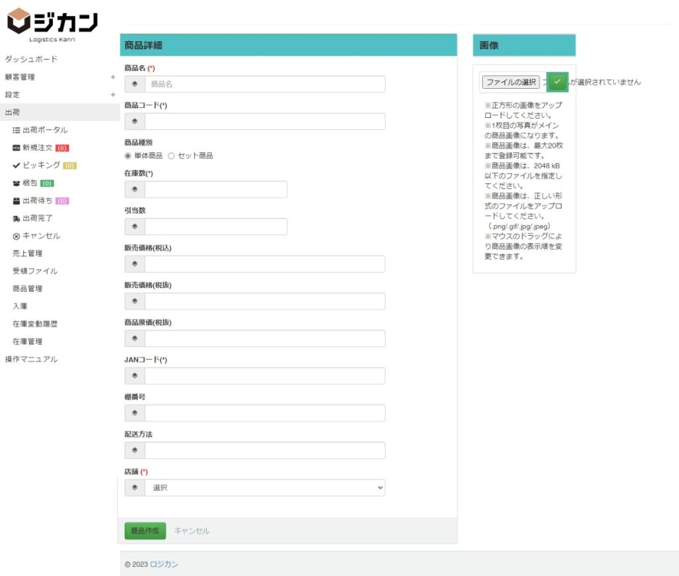Viewport: 679px width, 576px height.
Task: Click the キャンセル link beside 商品作成
Action: 192,531
